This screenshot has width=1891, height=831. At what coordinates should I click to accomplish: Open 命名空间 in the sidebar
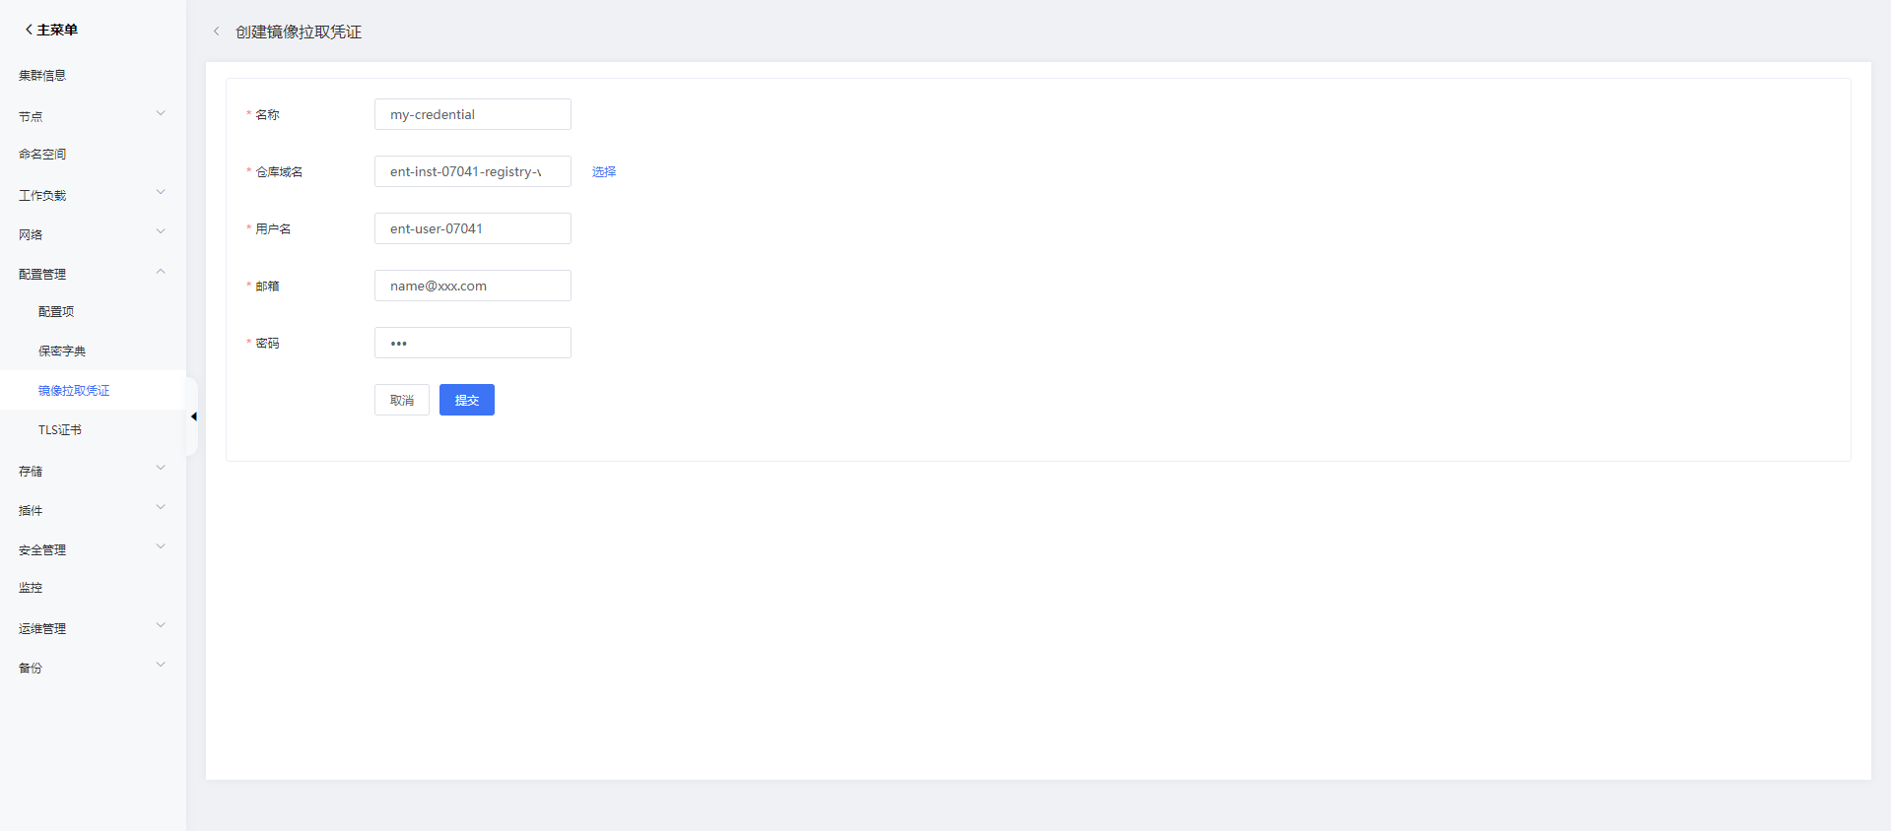pos(42,154)
